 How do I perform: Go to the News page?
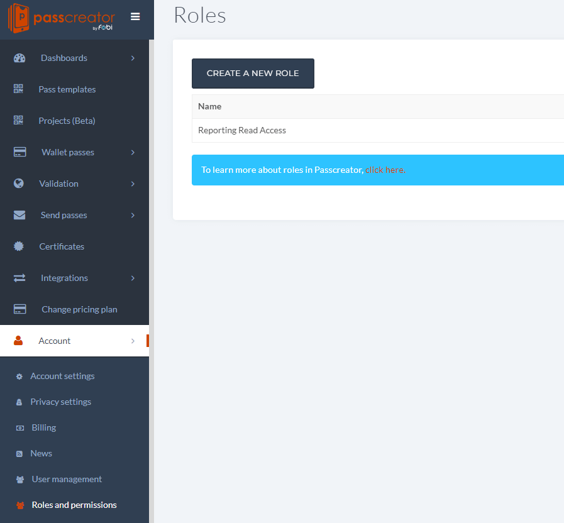point(41,453)
